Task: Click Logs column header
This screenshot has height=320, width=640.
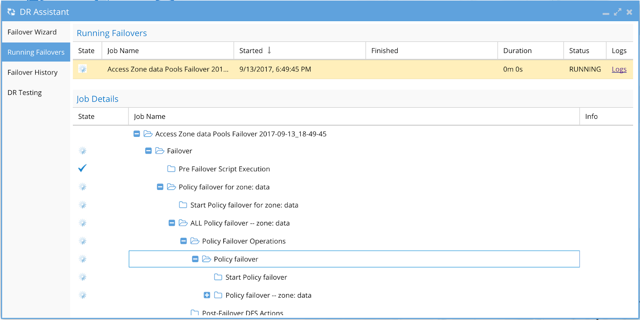Action: pos(620,51)
